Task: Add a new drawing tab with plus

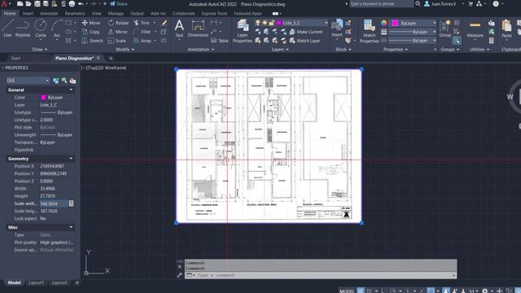Action: coord(111,58)
